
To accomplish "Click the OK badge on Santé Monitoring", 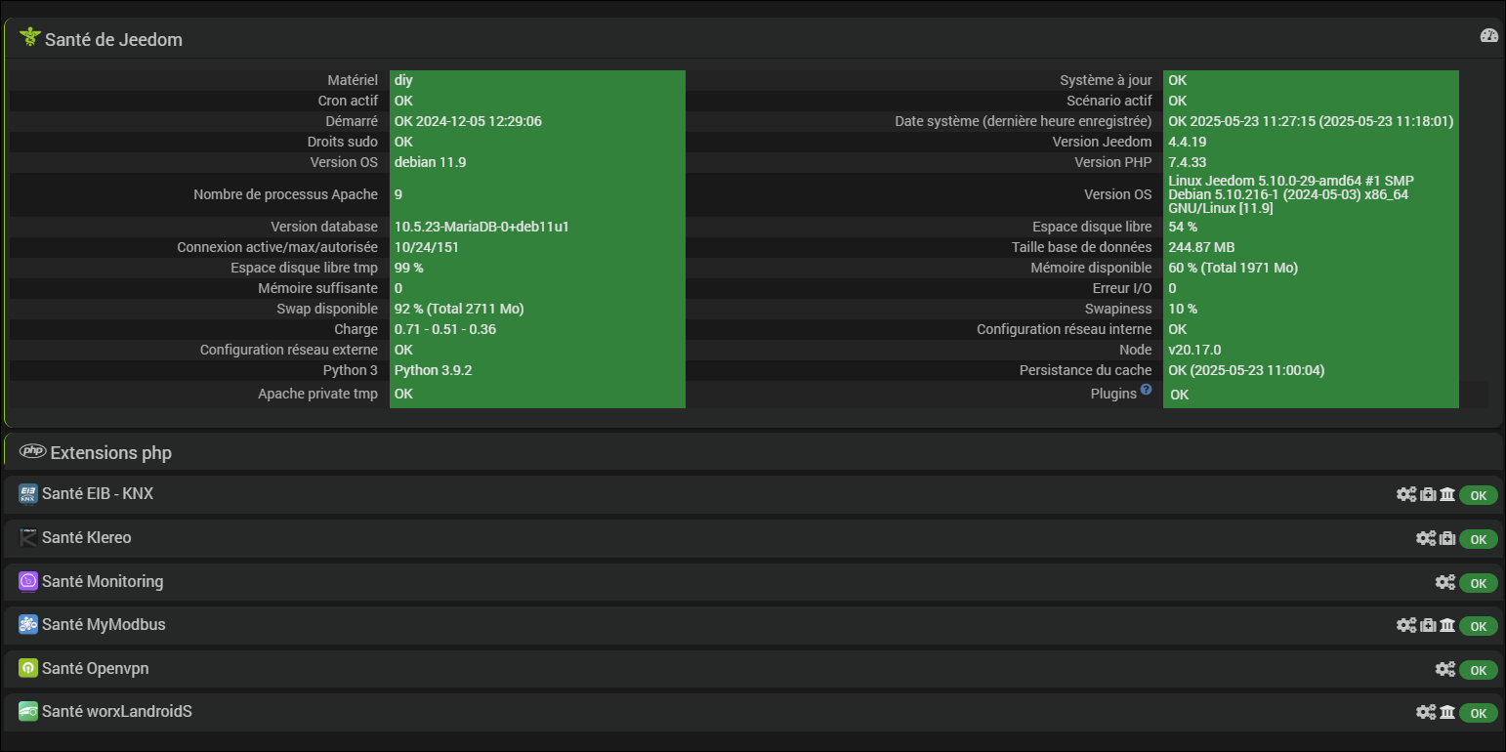I will tap(1479, 583).
